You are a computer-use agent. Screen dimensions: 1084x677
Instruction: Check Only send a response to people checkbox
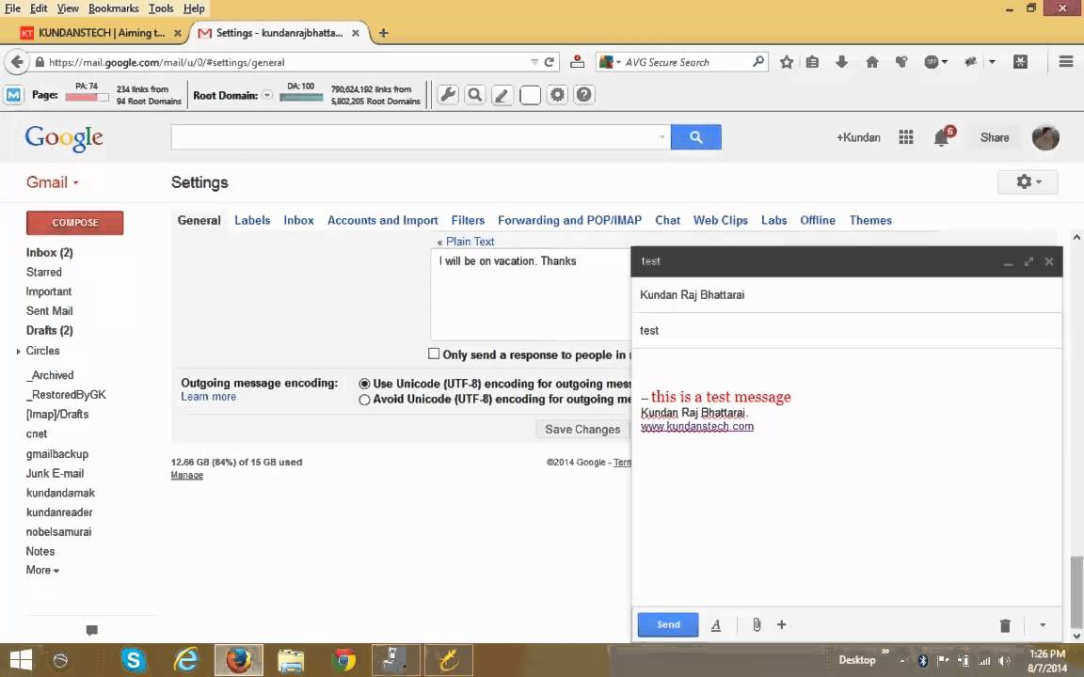(x=434, y=354)
